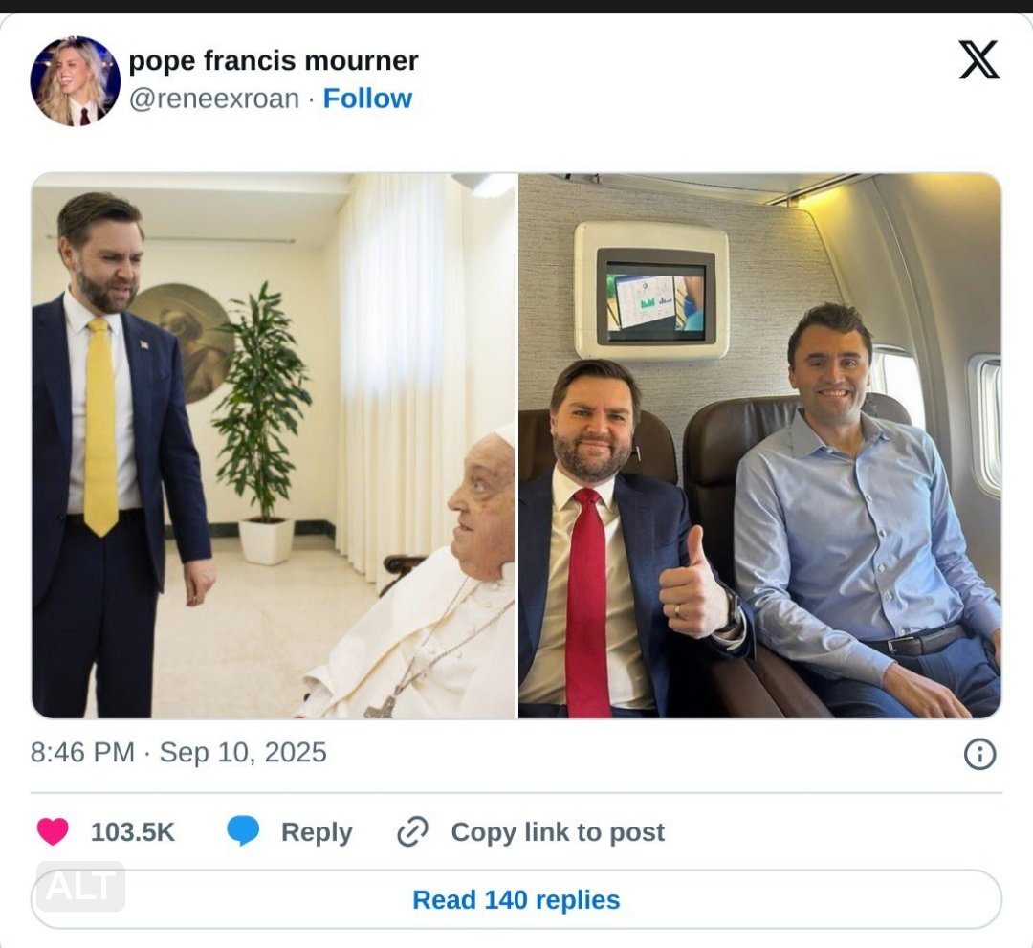Click the Sep 10, 2025 date text
This screenshot has height=948, width=1033.
[x=243, y=753]
